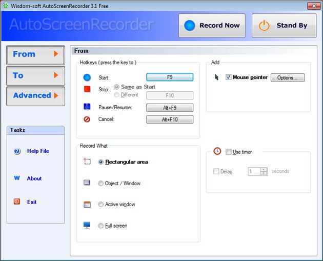Click the mouse pointer arrow icon

tap(216, 77)
